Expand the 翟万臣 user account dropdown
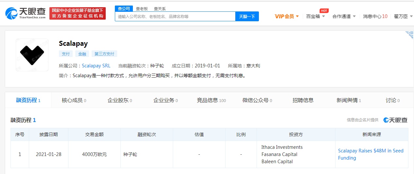The width and height of the screenshot is (414, 174). (403, 16)
